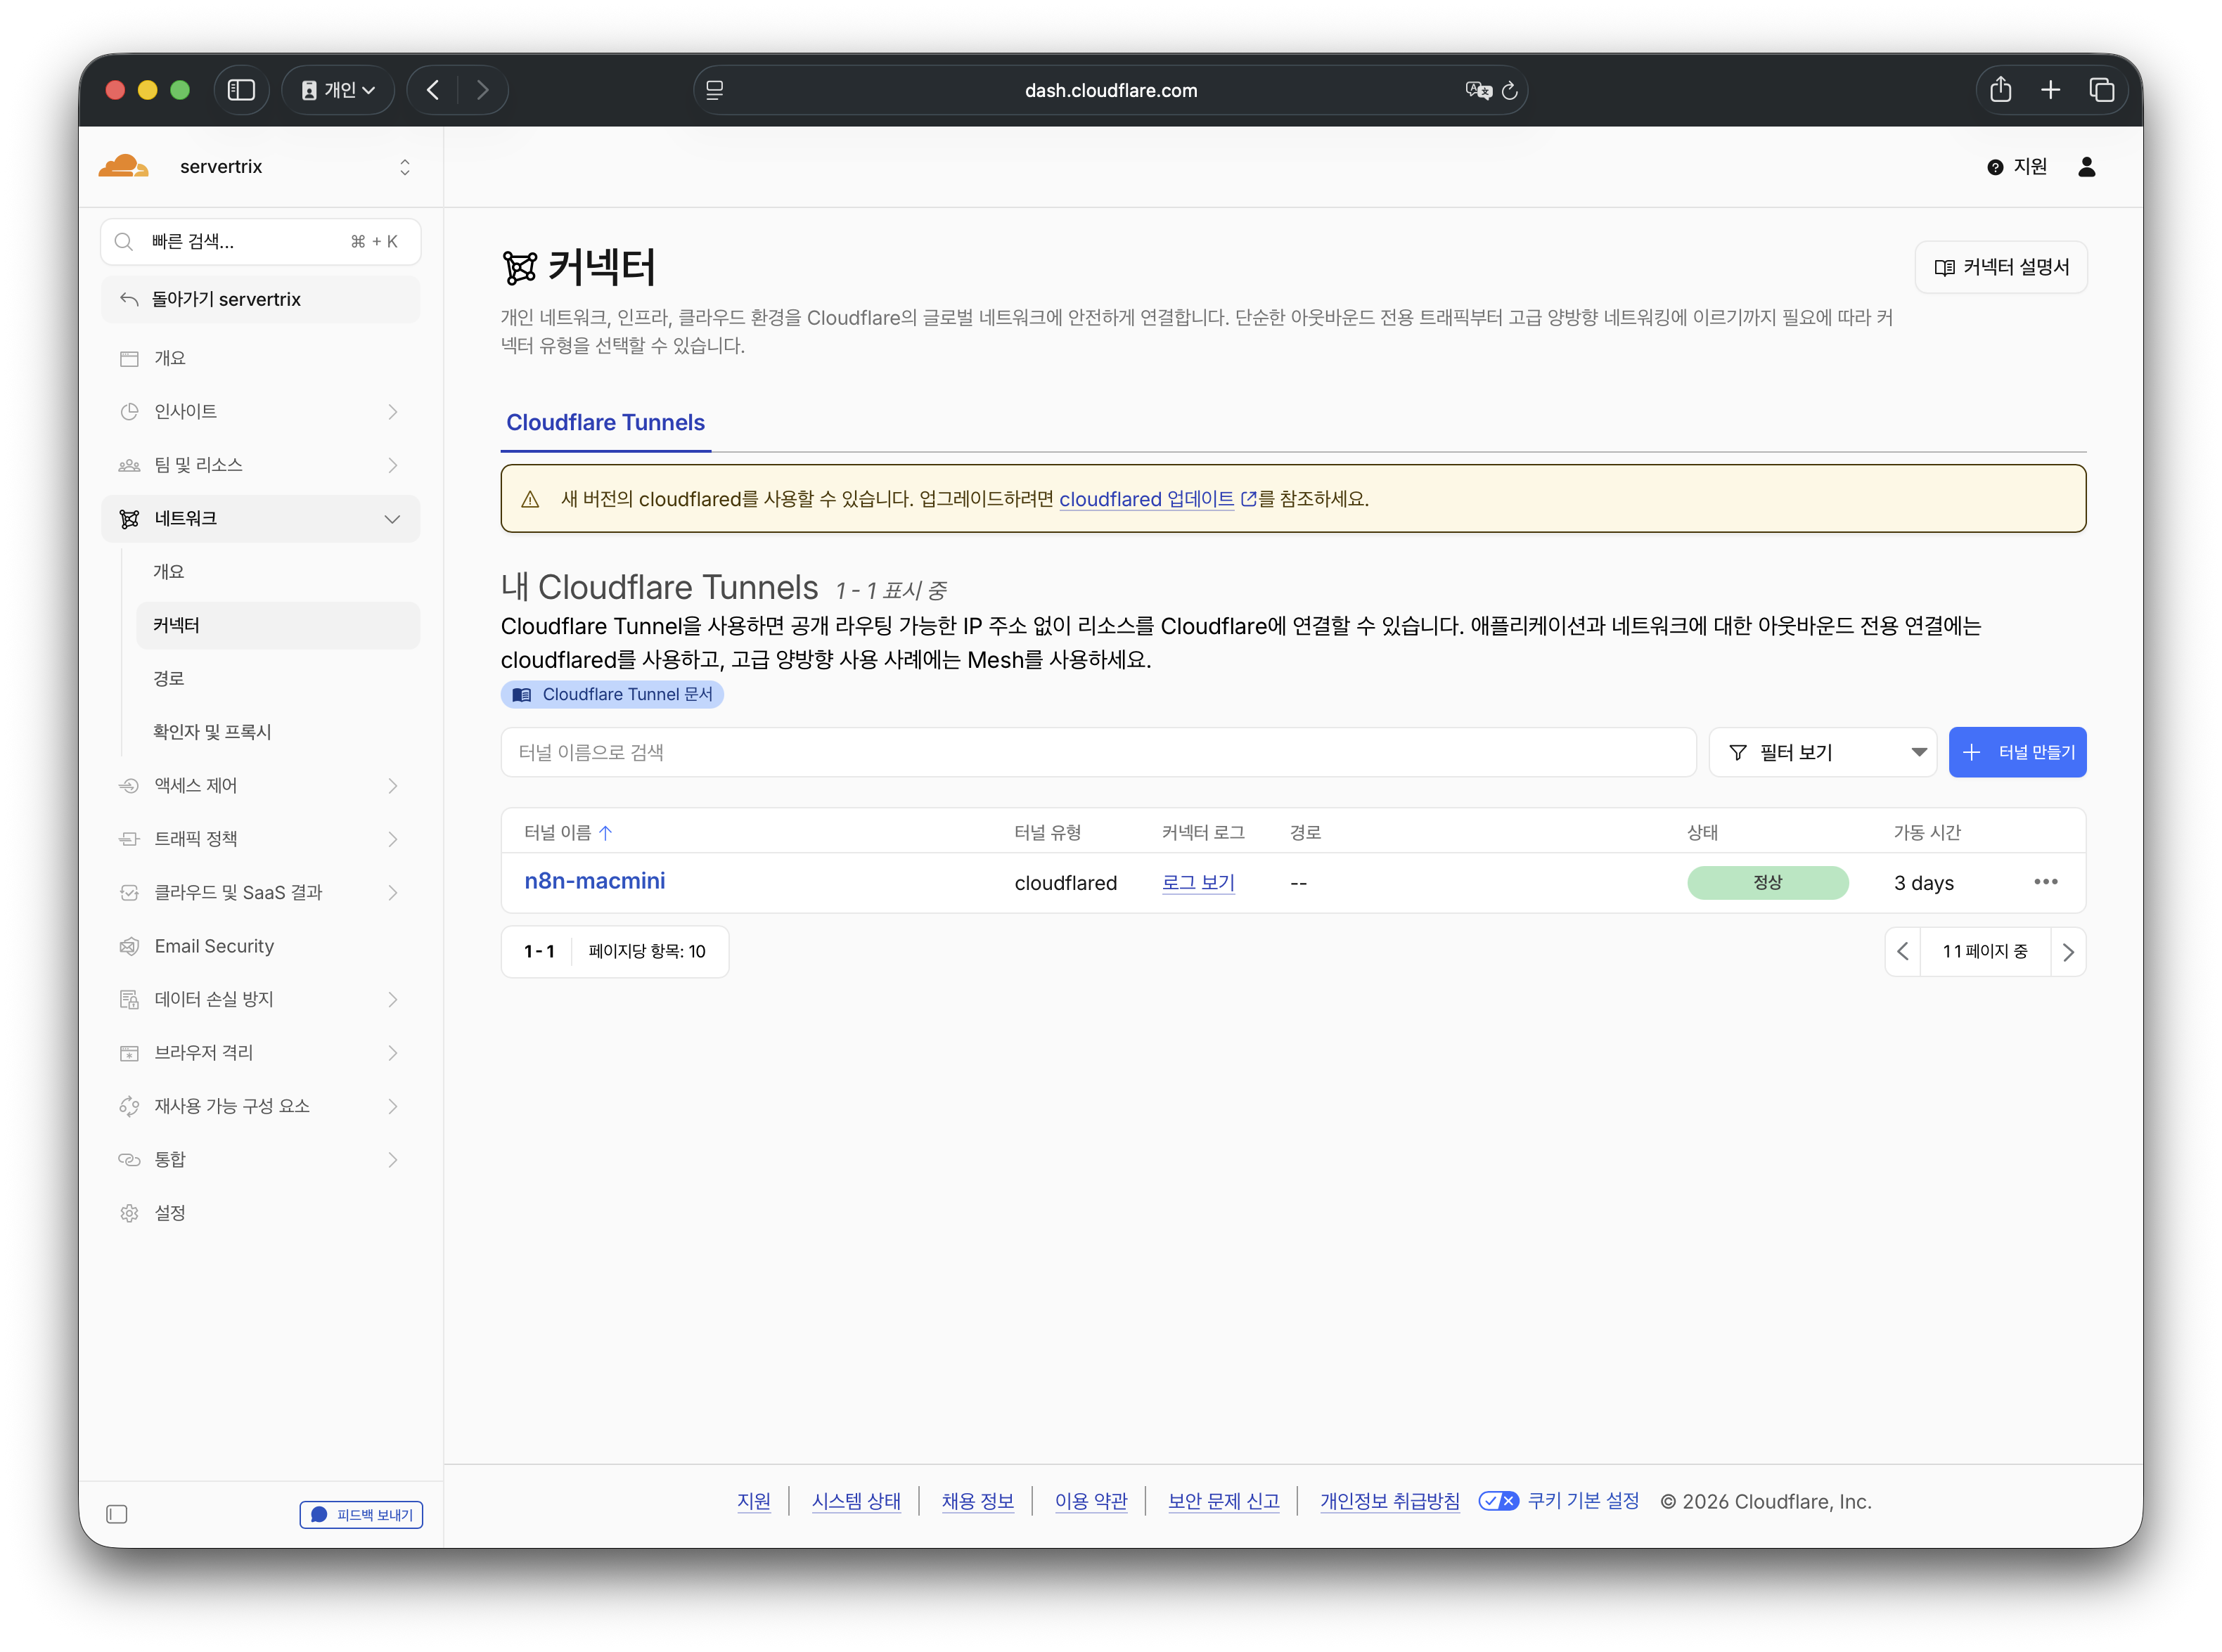2222x1652 pixels.
Task: Click the 터널 만들기 create tunnel button
Action: click(x=2017, y=752)
